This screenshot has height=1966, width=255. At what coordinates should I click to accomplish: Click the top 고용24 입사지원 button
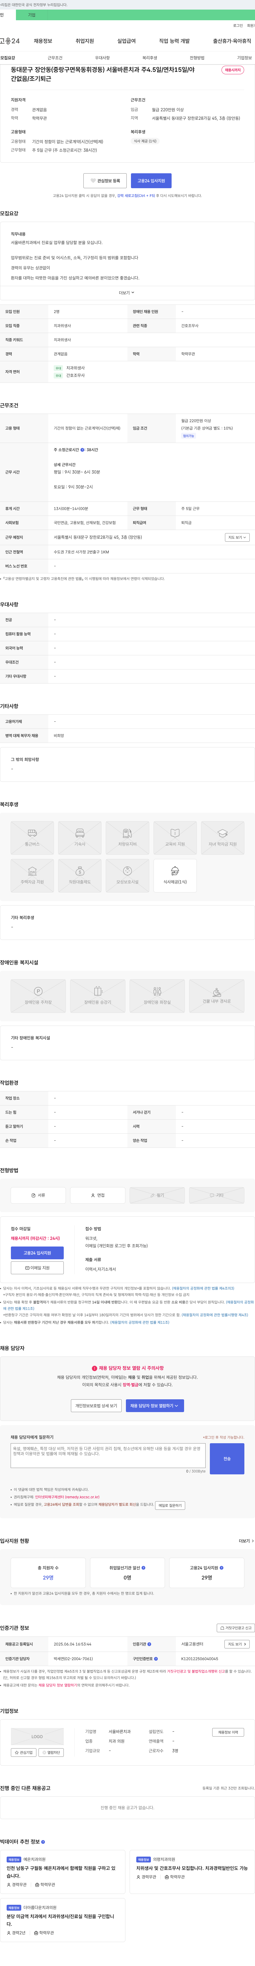[151, 181]
